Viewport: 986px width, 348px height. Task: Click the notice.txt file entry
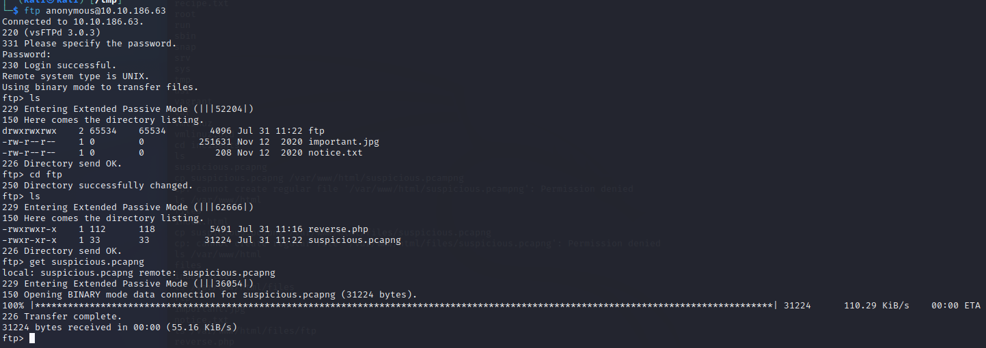click(335, 153)
